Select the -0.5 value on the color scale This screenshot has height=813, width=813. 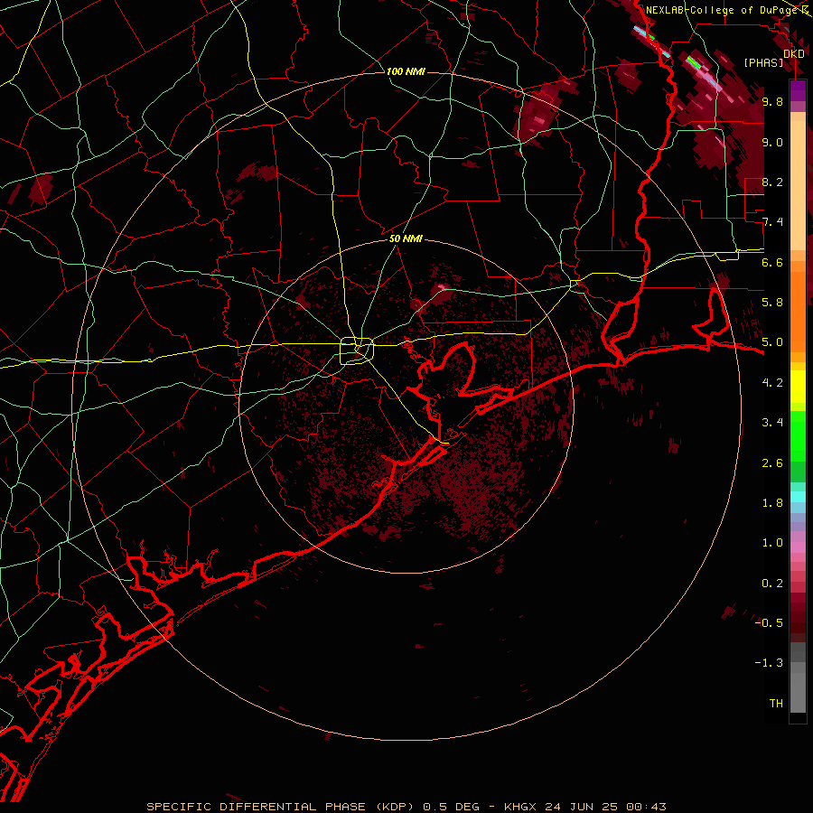point(769,623)
